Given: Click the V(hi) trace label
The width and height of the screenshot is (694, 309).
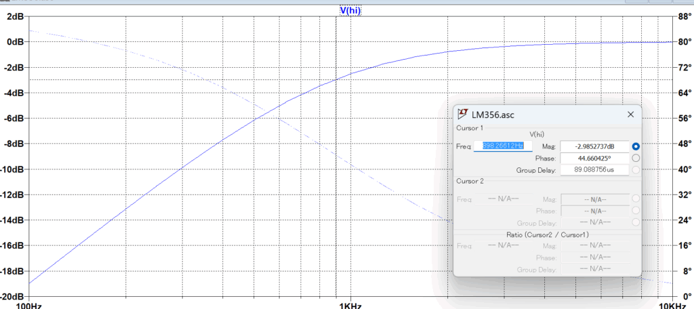Looking at the screenshot, I should (350, 10).
